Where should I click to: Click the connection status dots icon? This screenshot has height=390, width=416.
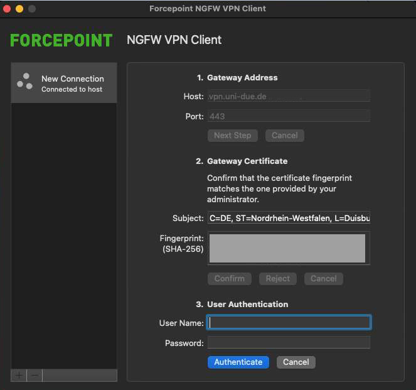coord(24,81)
